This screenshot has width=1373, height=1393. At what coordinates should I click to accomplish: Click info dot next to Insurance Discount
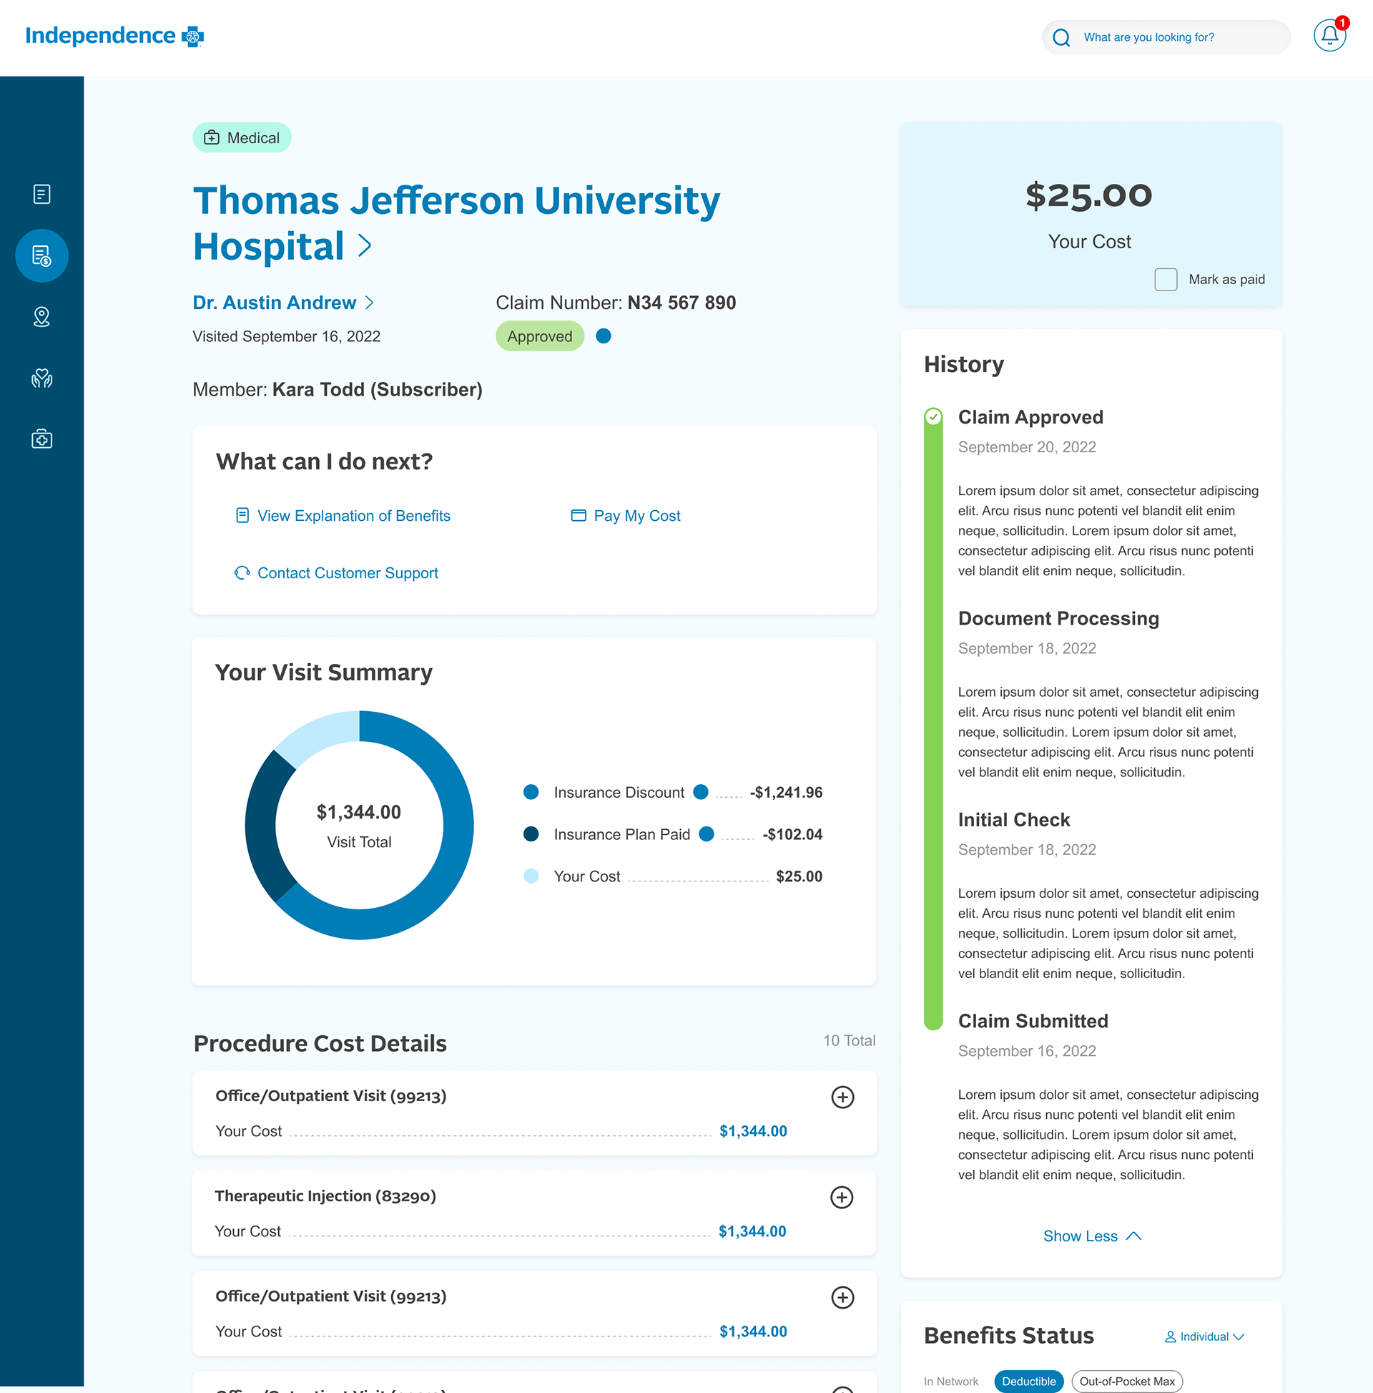point(701,792)
